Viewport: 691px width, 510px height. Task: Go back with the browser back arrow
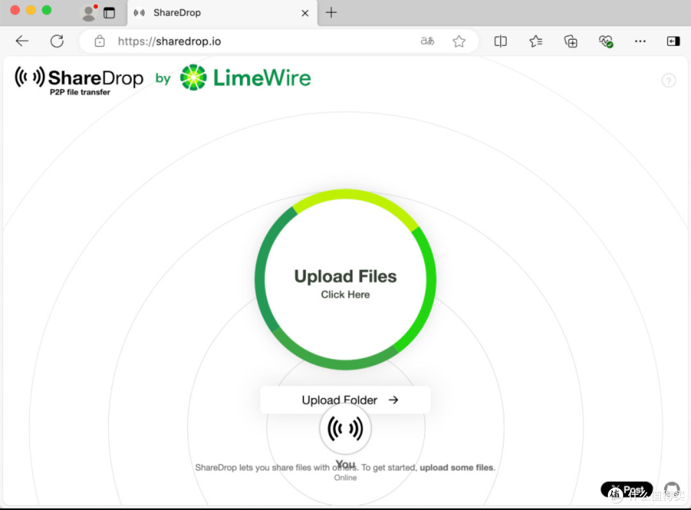pyautogui.click(x=22, y=42)
